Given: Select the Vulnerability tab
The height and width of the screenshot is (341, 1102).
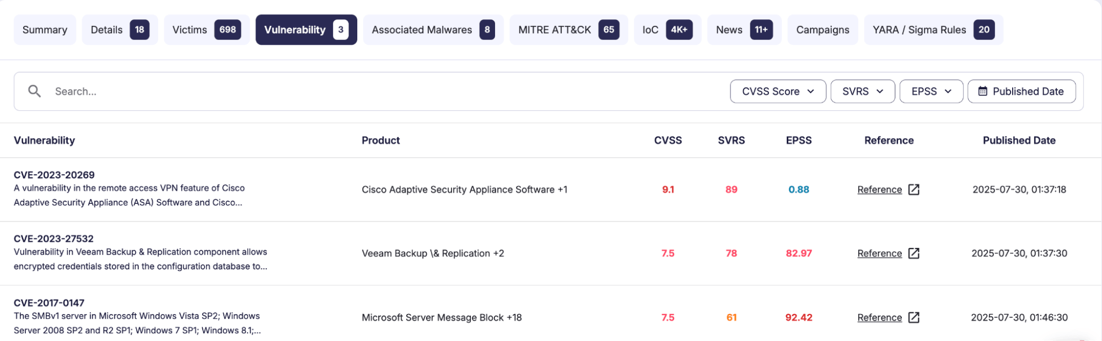Looking at the screenshot, I should (x=306, y=30).
